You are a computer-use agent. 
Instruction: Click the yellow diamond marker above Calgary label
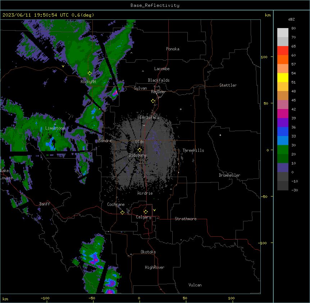146,212
